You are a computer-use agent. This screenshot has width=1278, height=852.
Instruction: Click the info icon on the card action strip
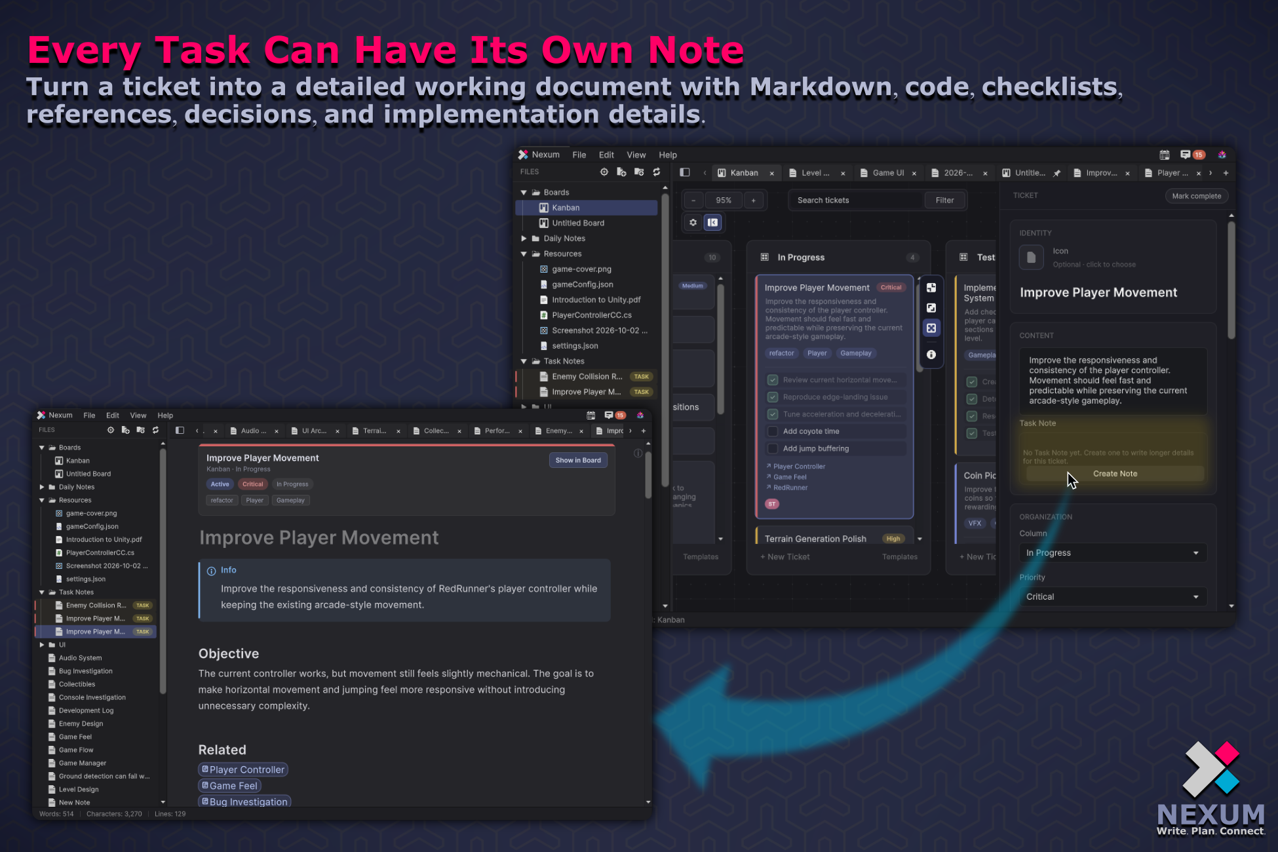click(x=931, y=355)
